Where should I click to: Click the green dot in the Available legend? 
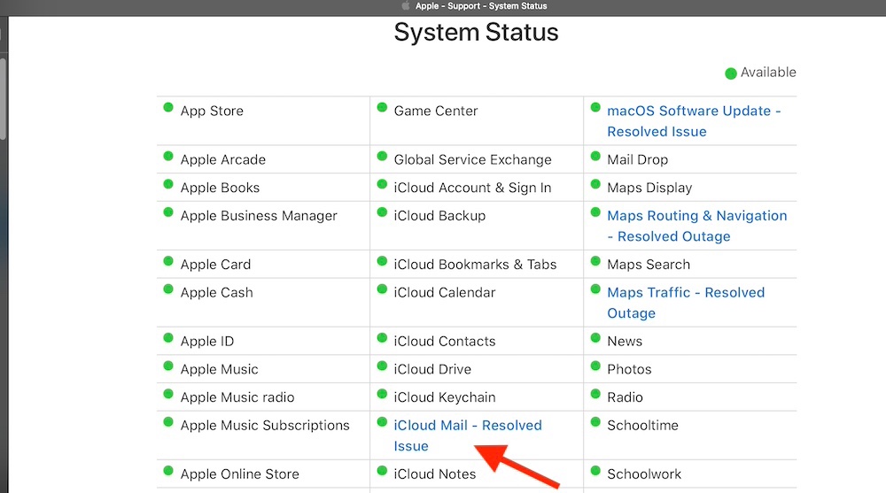pos(731,73)
